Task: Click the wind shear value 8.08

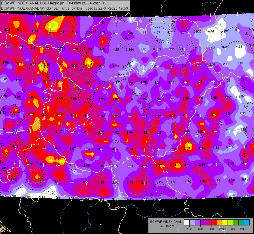Action: (x=13, y=180)
